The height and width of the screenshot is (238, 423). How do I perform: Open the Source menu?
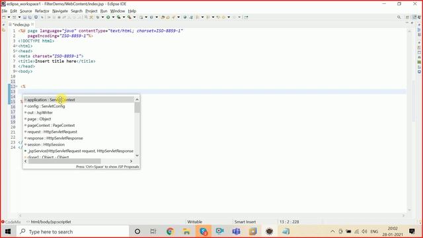[x=26, y=11]
